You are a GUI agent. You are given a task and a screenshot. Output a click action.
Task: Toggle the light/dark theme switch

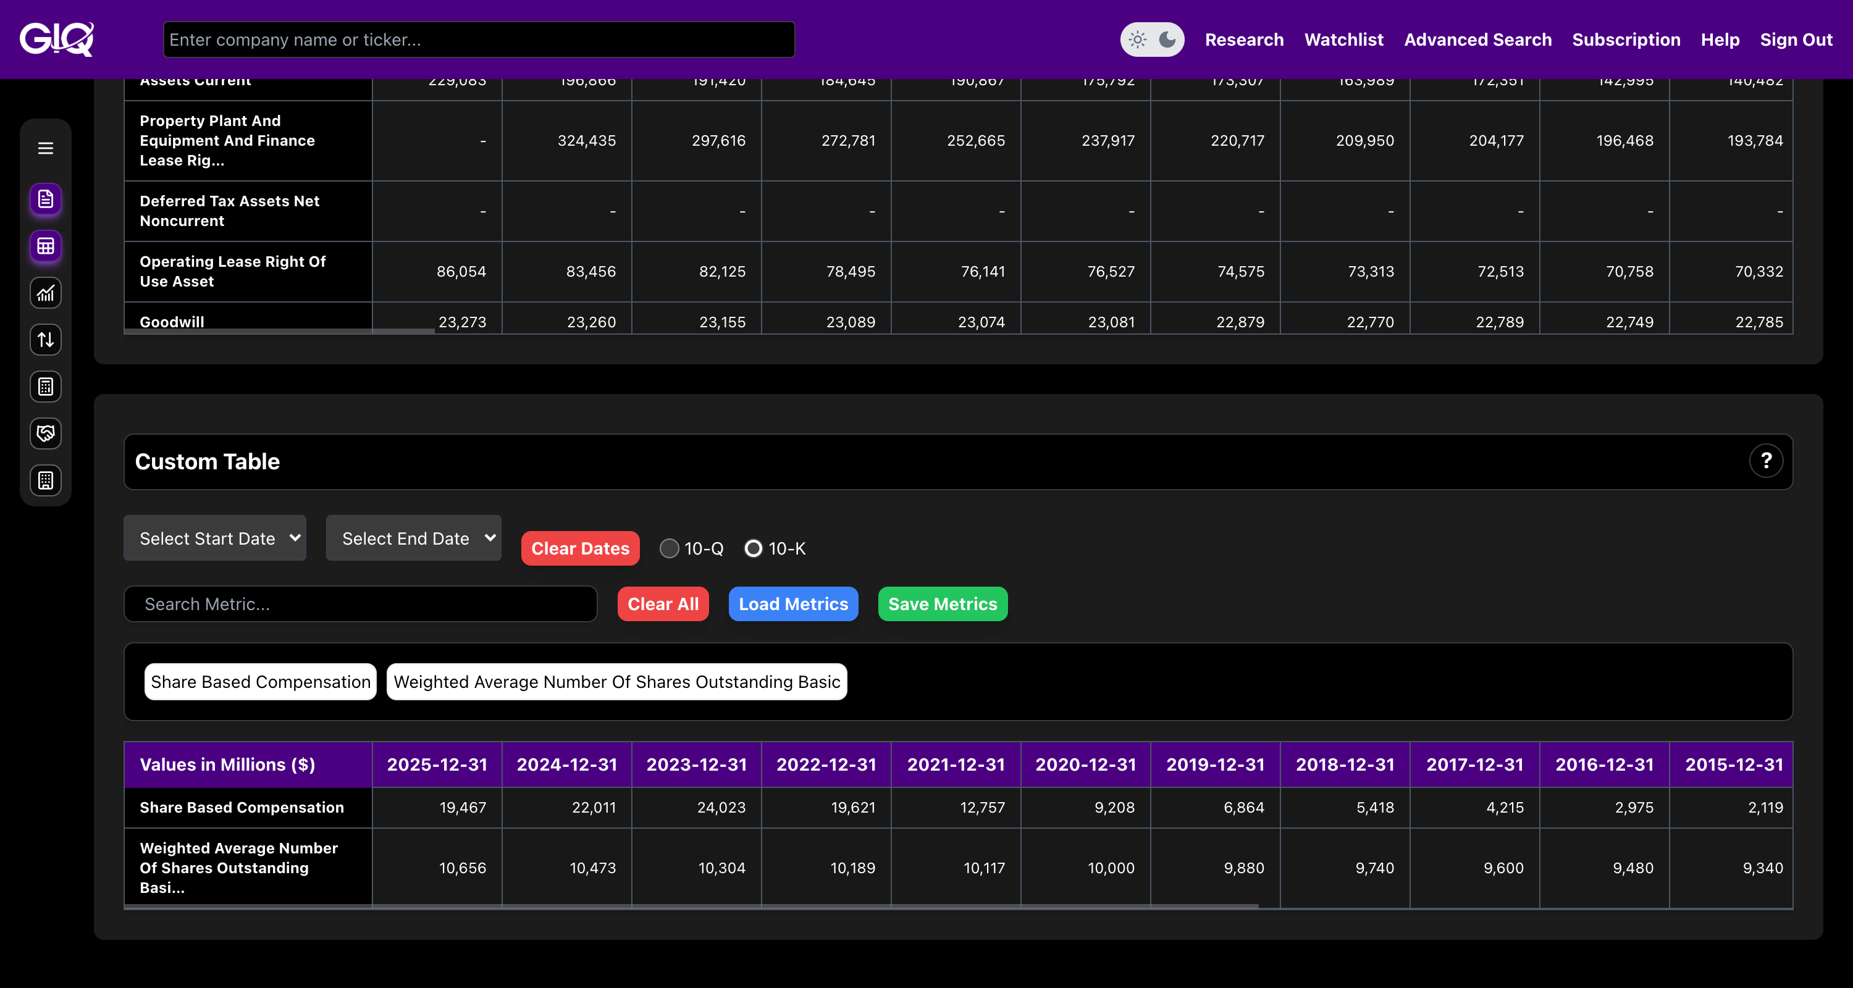tap(1152, 40)
